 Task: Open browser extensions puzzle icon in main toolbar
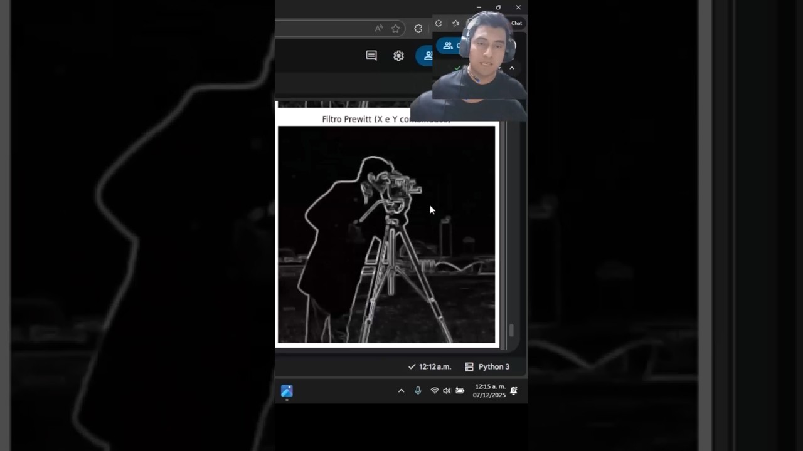[418, 28]
